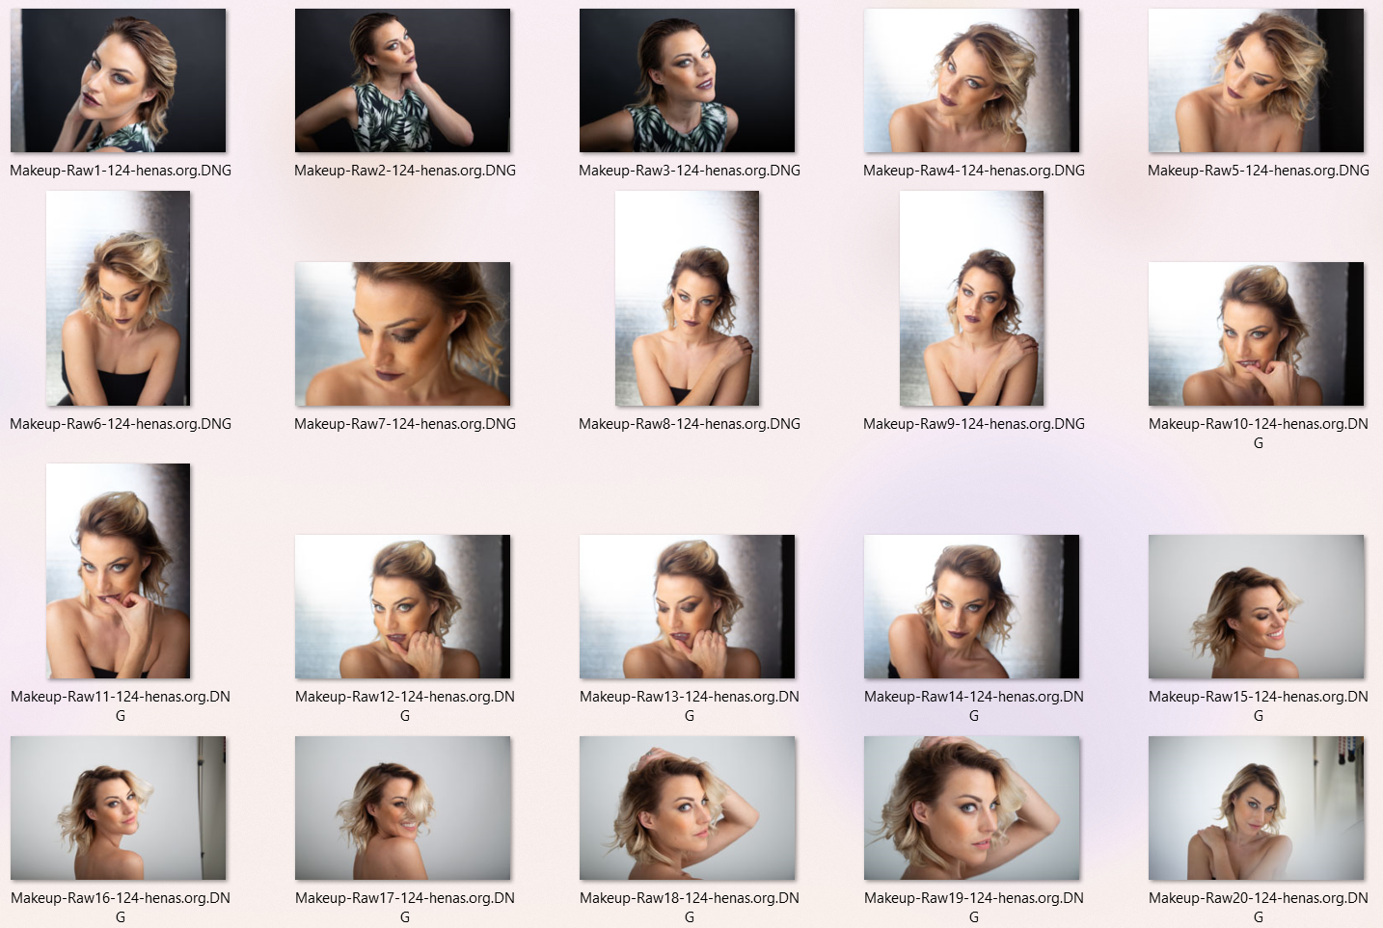The image size is (1383, 928).
Task: Select the Makeup-Raw18 image thumbnail
Action: 687,808
